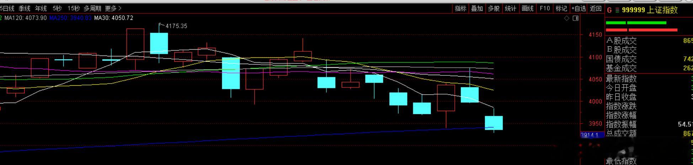Expand the 更多 periods menu
This screenshot has height=165, width=693.
[113, 8]
